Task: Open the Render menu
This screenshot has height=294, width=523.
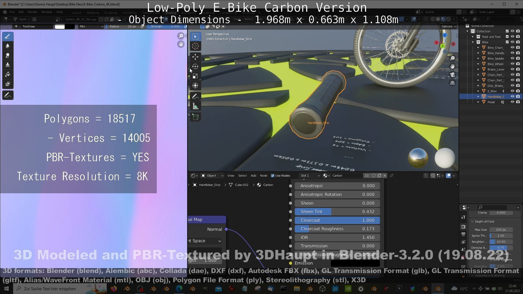Action: [32, 12]
